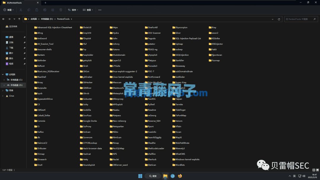Switch to details view icon in status bar
320x180 pixels.
coord(314,170)
